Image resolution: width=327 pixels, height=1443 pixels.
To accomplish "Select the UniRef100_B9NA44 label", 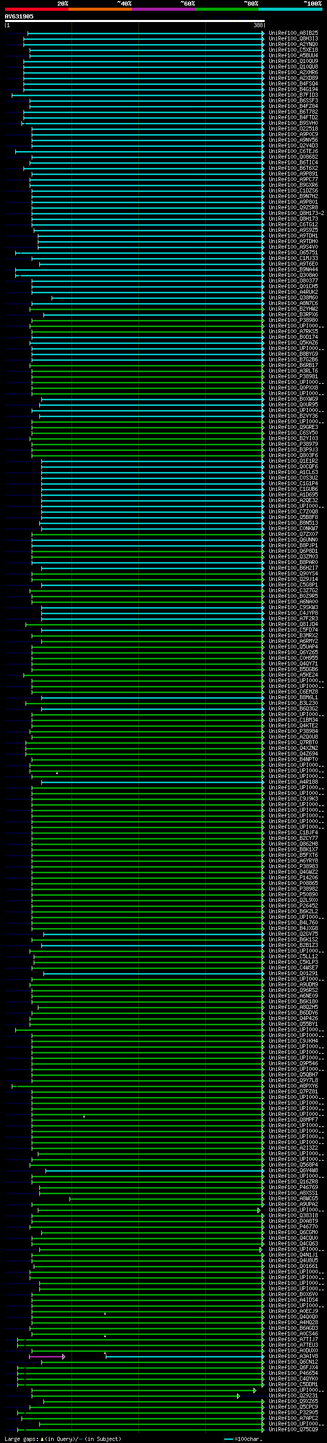I will pyautogui.click(x=293, y=269).
